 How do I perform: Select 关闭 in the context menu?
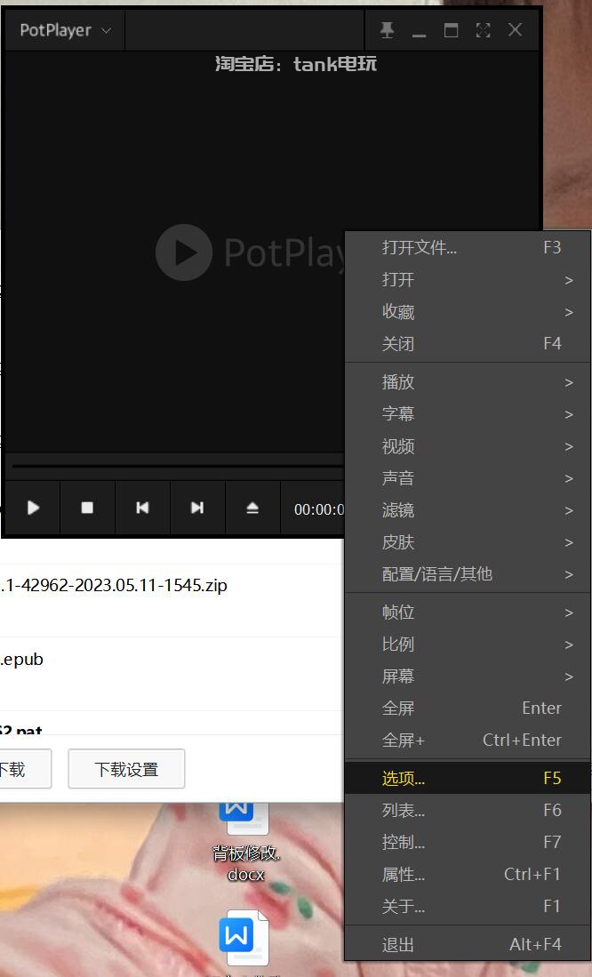coord(468,343)
